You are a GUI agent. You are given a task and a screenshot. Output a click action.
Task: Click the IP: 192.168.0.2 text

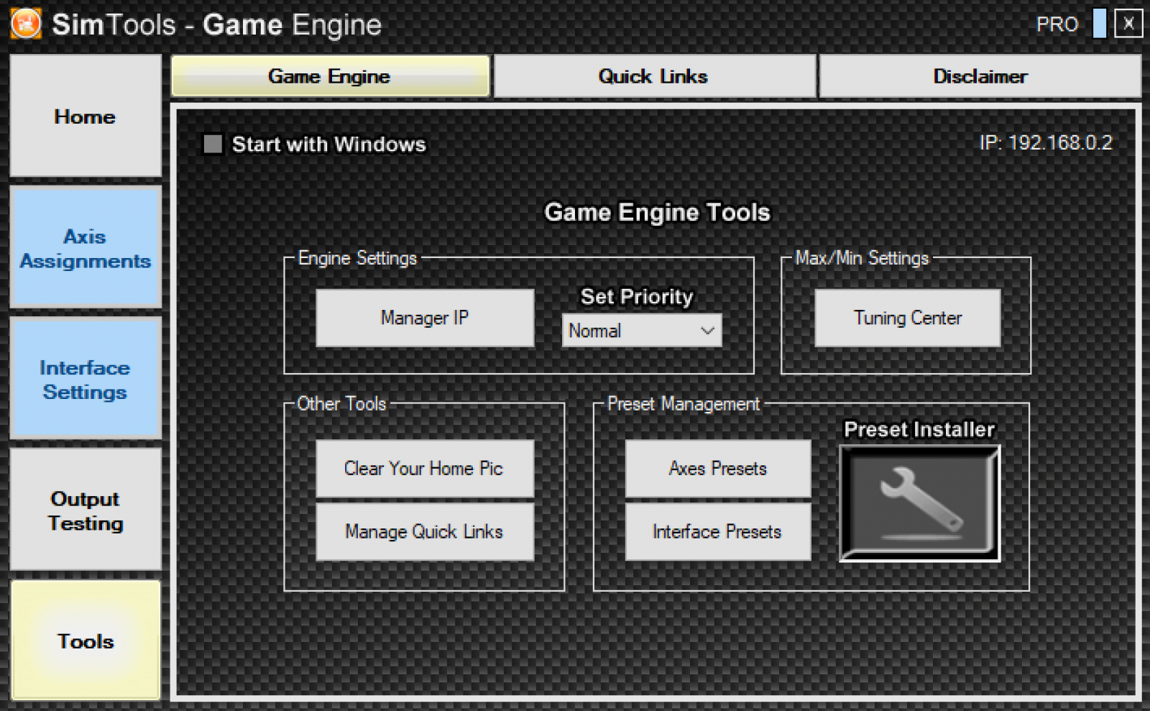coord(1046,142)
